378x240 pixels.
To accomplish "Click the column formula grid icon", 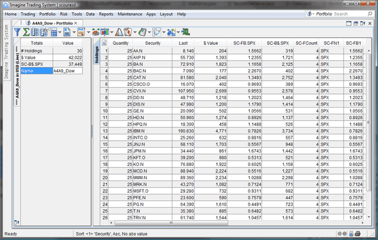I will [44, 32].
